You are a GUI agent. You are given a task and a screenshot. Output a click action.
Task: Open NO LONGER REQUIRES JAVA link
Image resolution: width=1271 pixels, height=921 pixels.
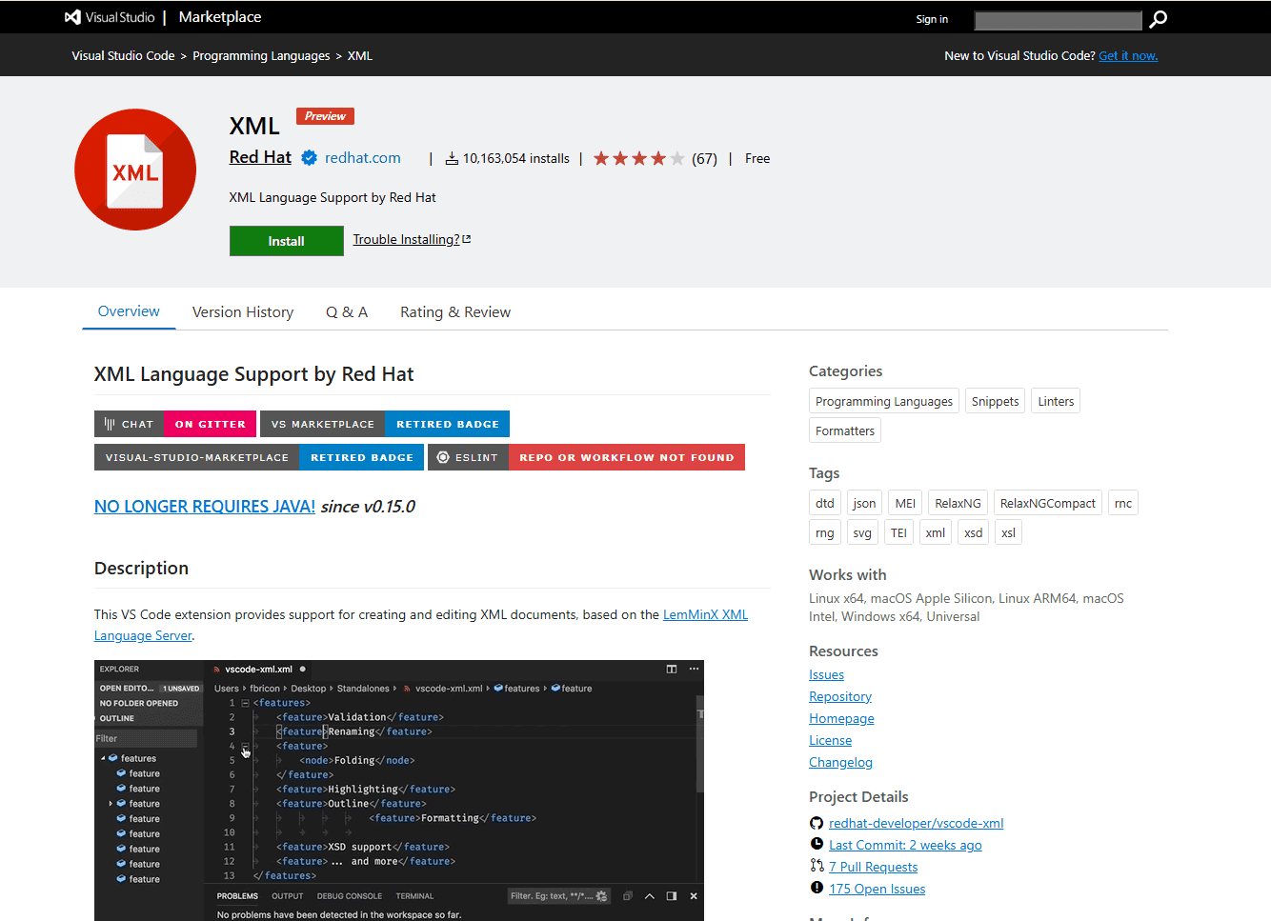[x=204, y=507]
